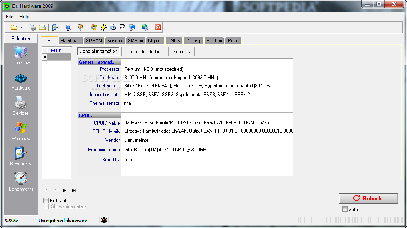Viewport: 407px width, 228px height.
Task: Click the Instruction sets value MMX, SSE...
Action: pyautogui.click(x=187, y=95)
